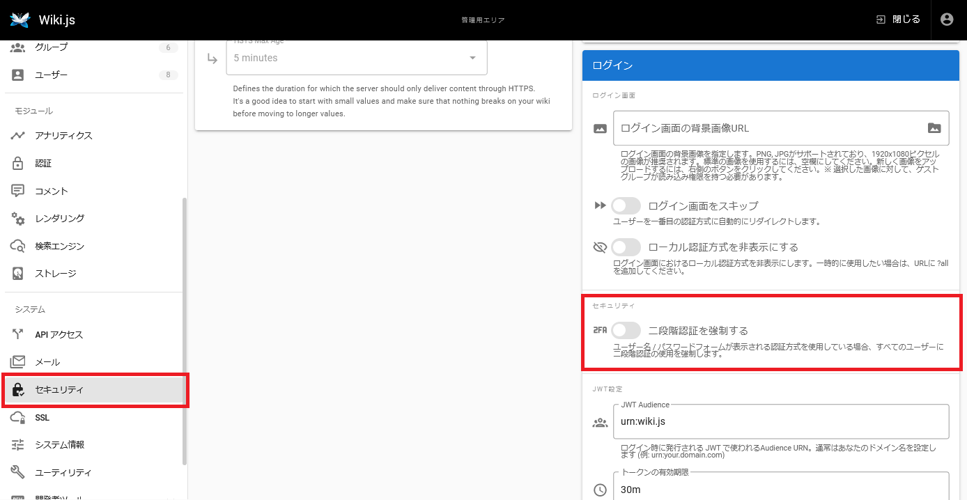
Task: Click the 認証 lock icon in sidebar
Action: point(18,164)
